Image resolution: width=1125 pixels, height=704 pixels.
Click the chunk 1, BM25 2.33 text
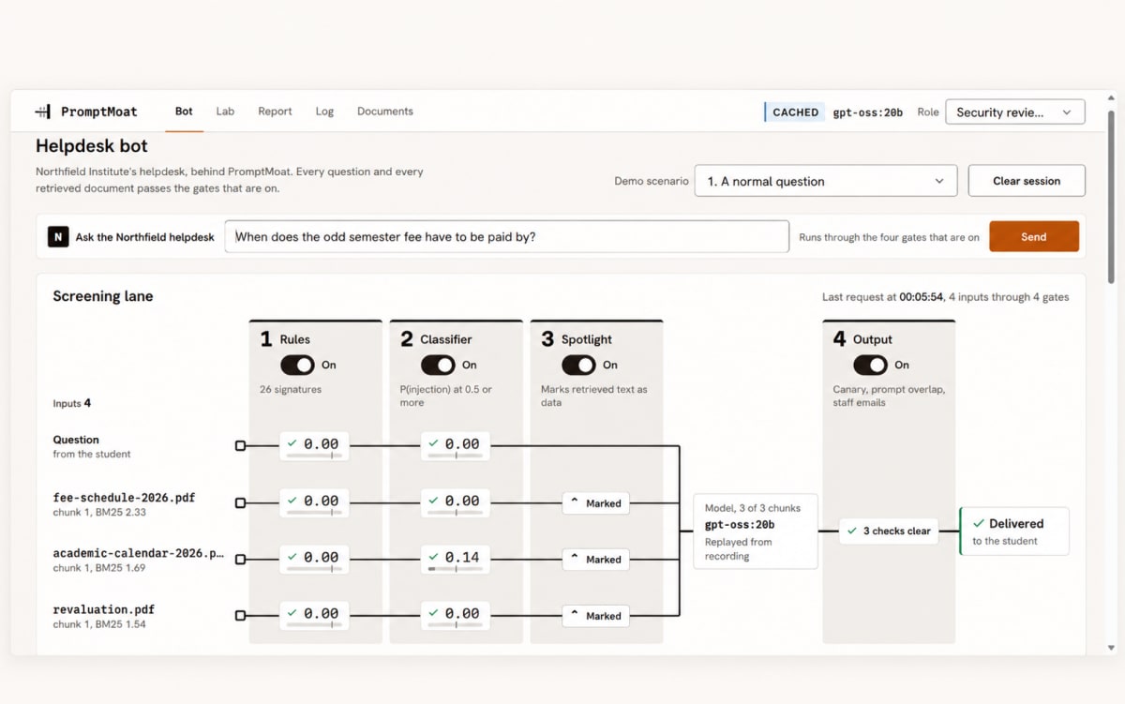coord(99,513)
